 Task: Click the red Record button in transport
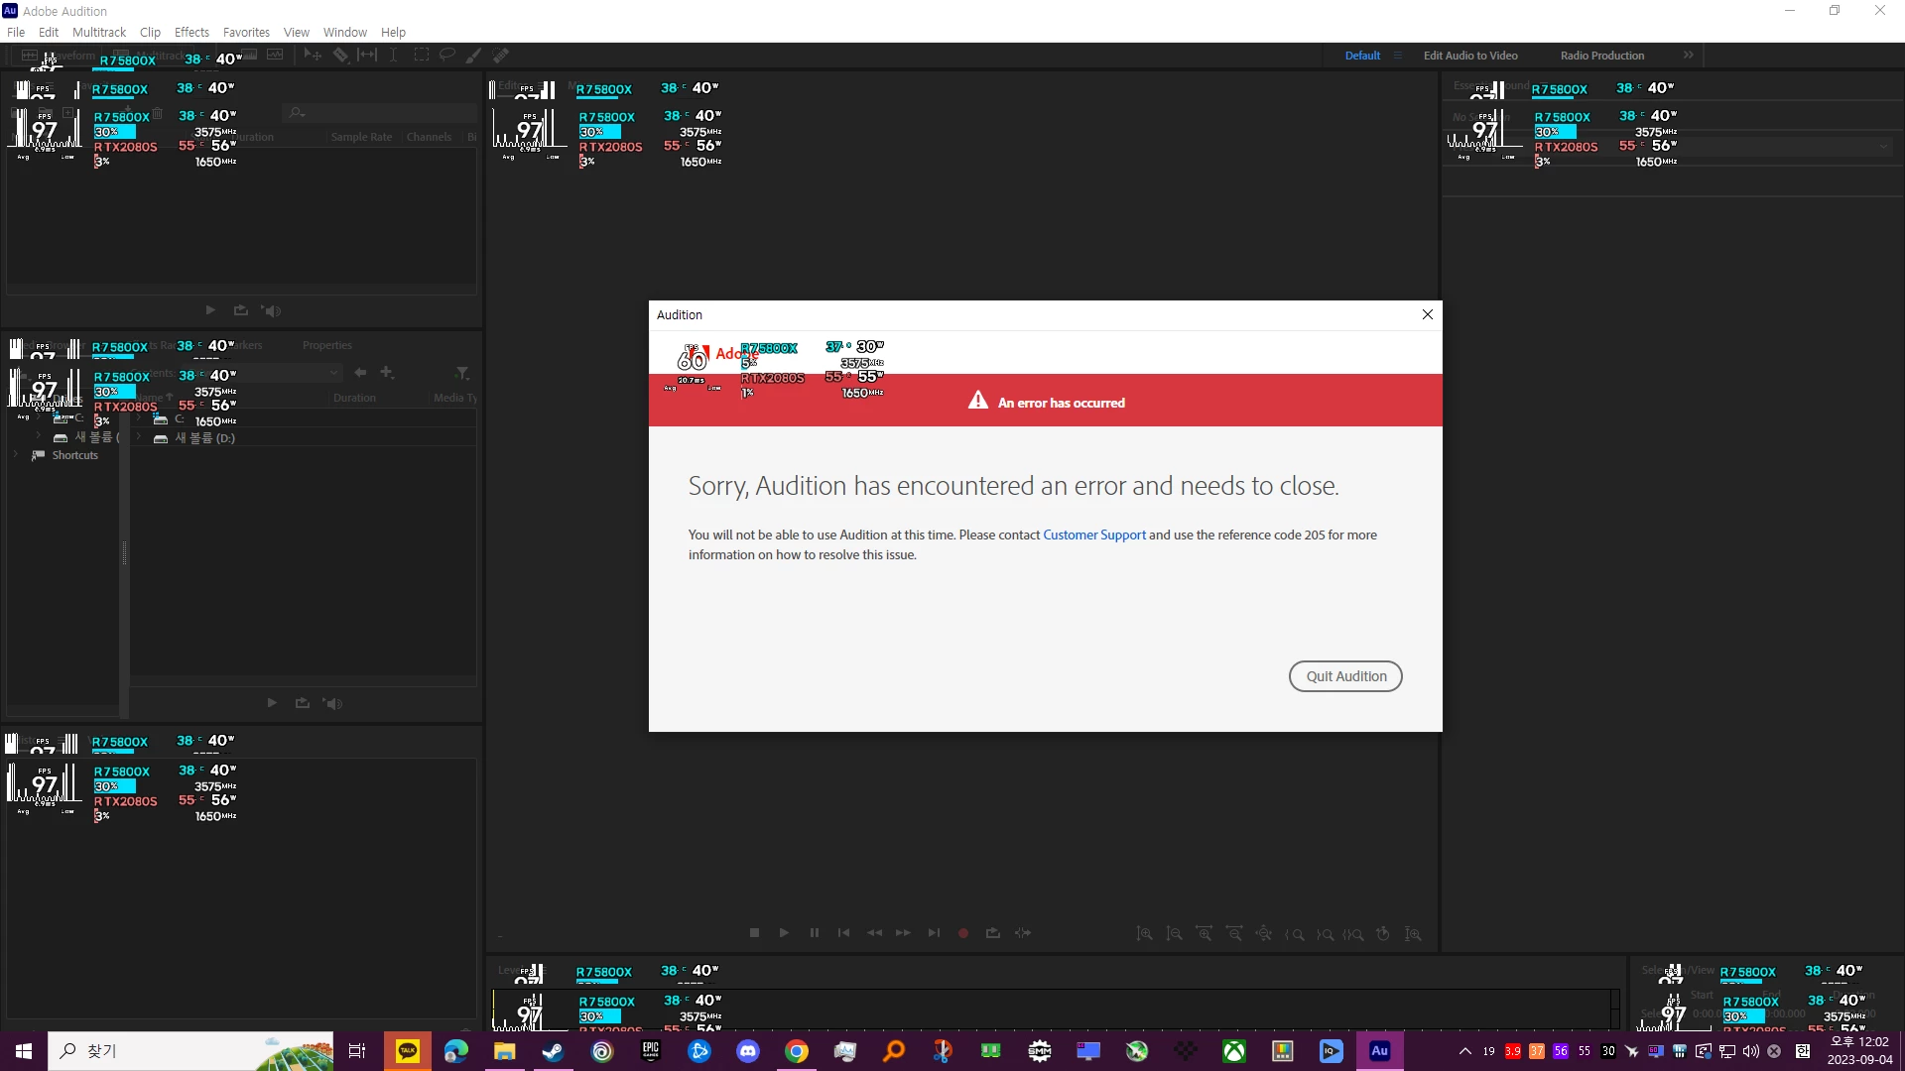pos(962,933)
